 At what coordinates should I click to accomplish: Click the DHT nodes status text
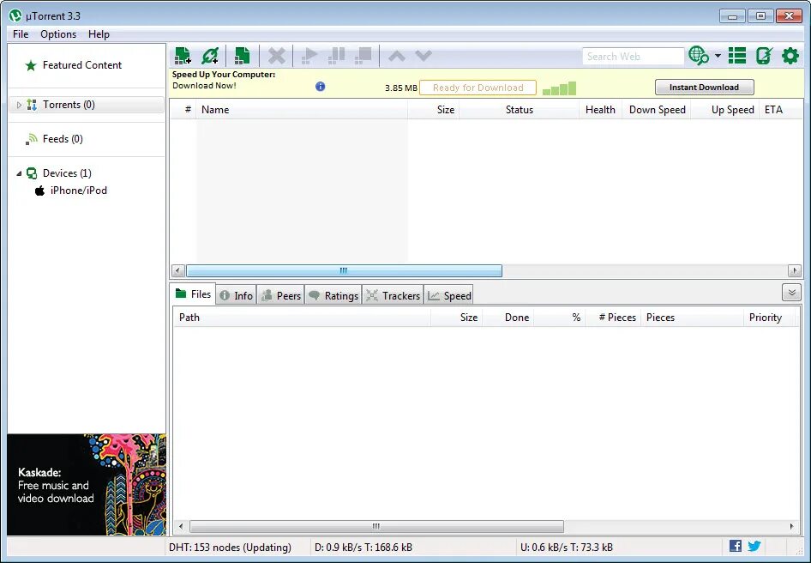click(230, 547)
